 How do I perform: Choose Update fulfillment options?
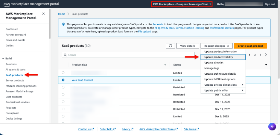[x=223, y=79]
